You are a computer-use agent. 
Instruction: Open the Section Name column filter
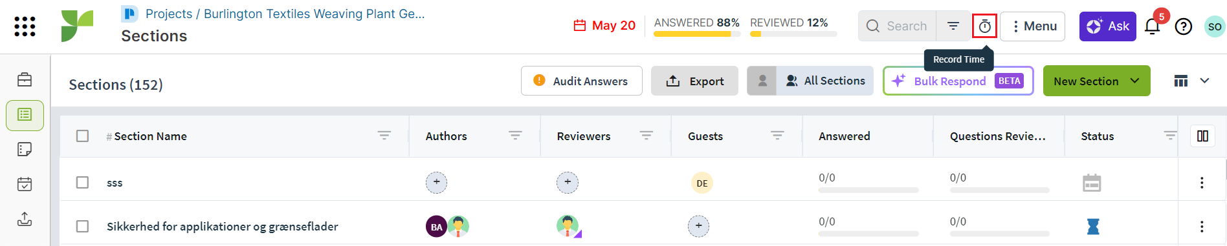(384, 136)
